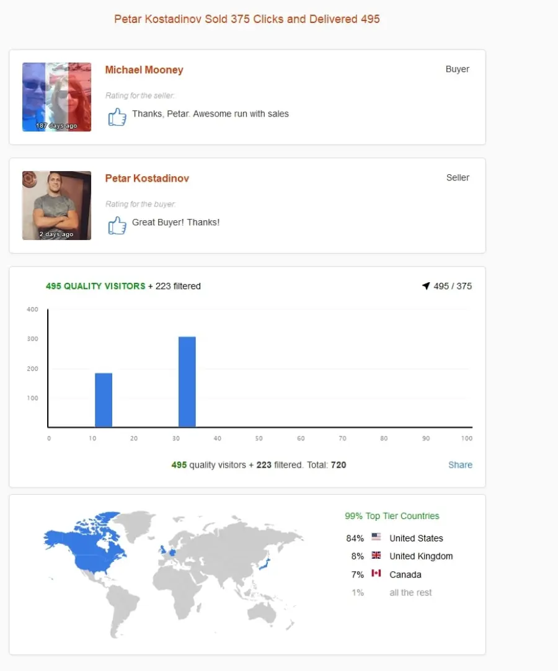Click highlighted Japan on the world map
The height and width of the screenshot is (671, 558).
pyautogui.click(x=265, y=564)
